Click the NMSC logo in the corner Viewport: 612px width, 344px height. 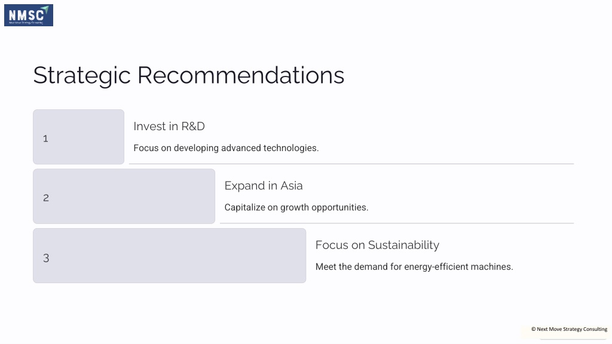point(29,15)
